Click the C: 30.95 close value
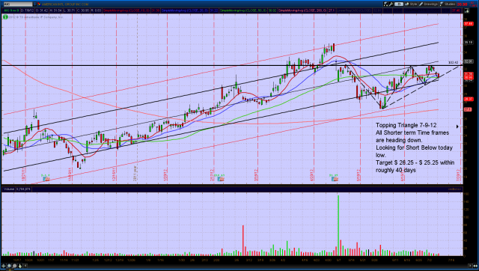479x271 pixels. click(x=82, y=10)
